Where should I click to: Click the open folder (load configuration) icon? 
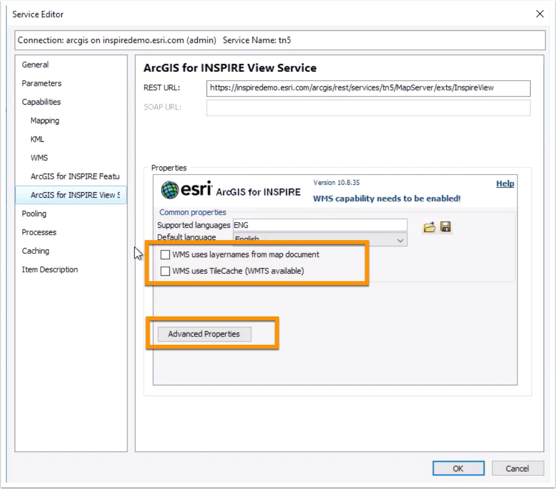429,227
